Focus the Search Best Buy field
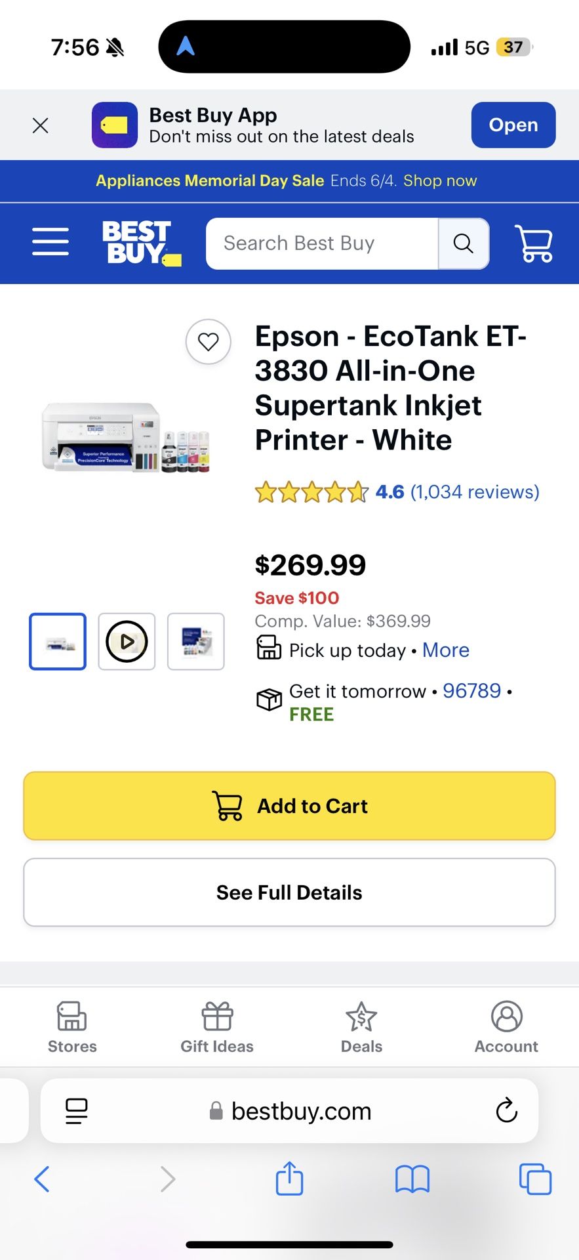The height and width of the screenshot is (1260, 579). pyautogui.click(x=321, y=243)
